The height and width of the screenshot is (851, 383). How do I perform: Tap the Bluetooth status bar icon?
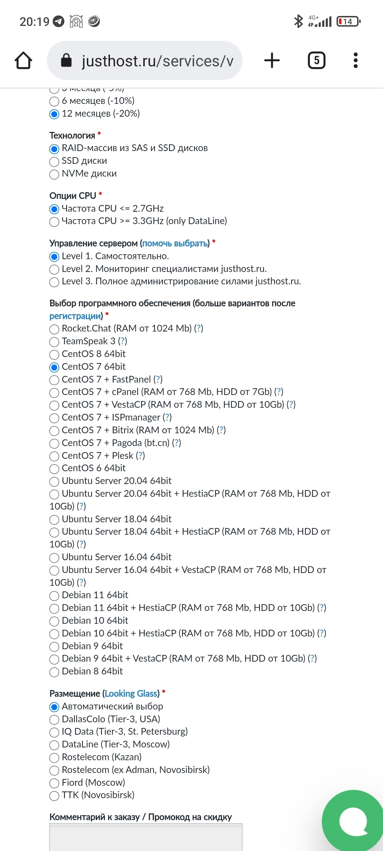(298, 21)
